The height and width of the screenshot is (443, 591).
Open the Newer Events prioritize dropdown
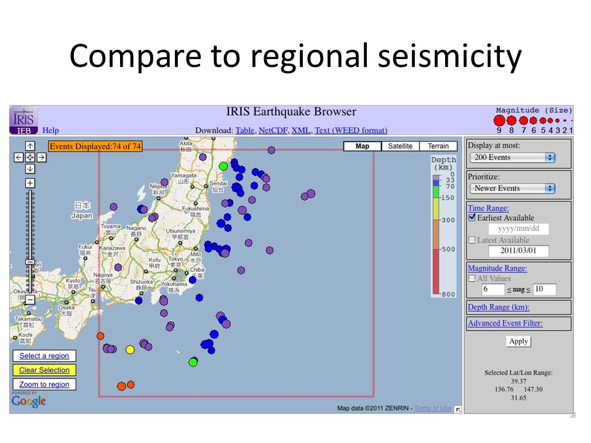(x=513, y=188)
